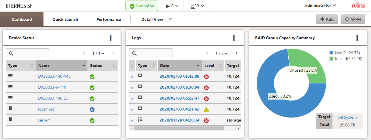Click the green Unused legend swatch
This screenshot has height=140, width=371.
(x=331, y=59)
